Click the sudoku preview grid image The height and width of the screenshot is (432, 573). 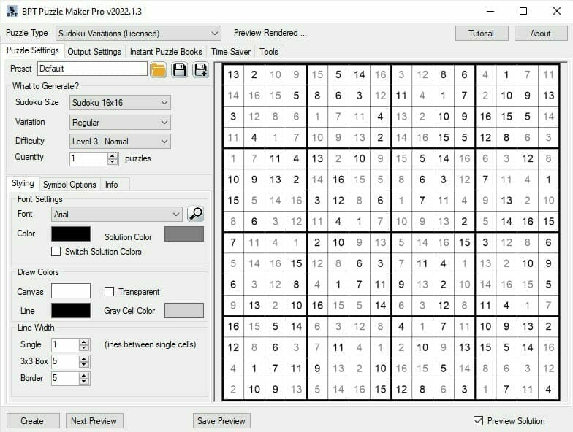click(391, 232)
